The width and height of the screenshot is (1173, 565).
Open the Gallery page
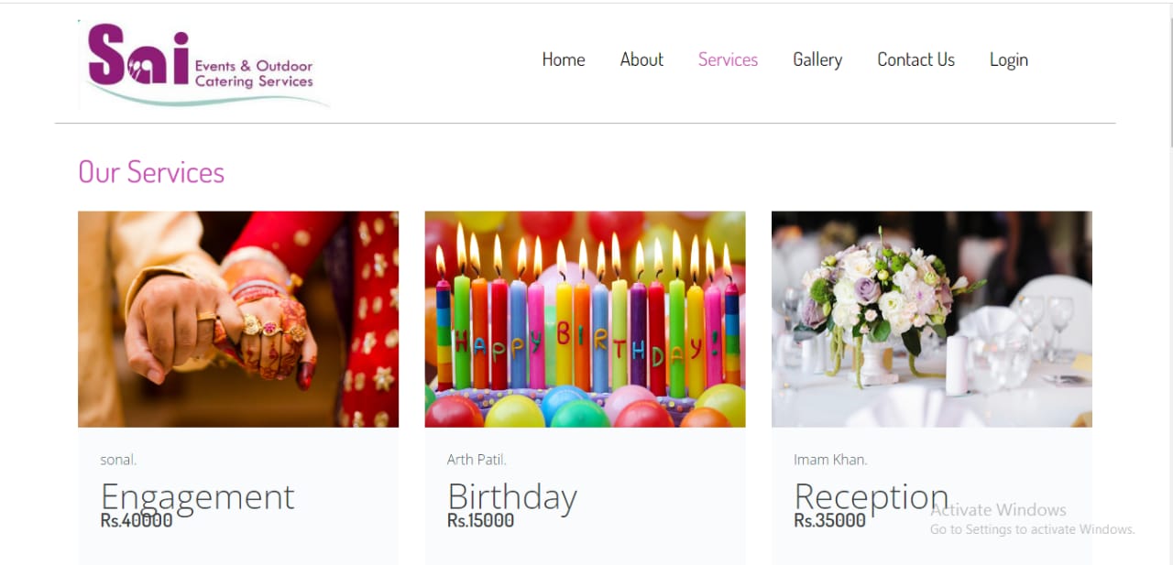pos(817,60)
